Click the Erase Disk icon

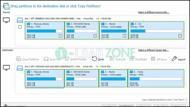[46, 59]
